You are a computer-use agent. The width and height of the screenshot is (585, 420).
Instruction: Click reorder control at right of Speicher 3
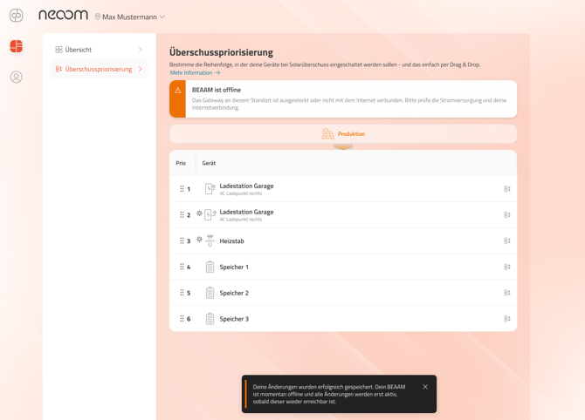pyautogui.click(x=506, y=319)
